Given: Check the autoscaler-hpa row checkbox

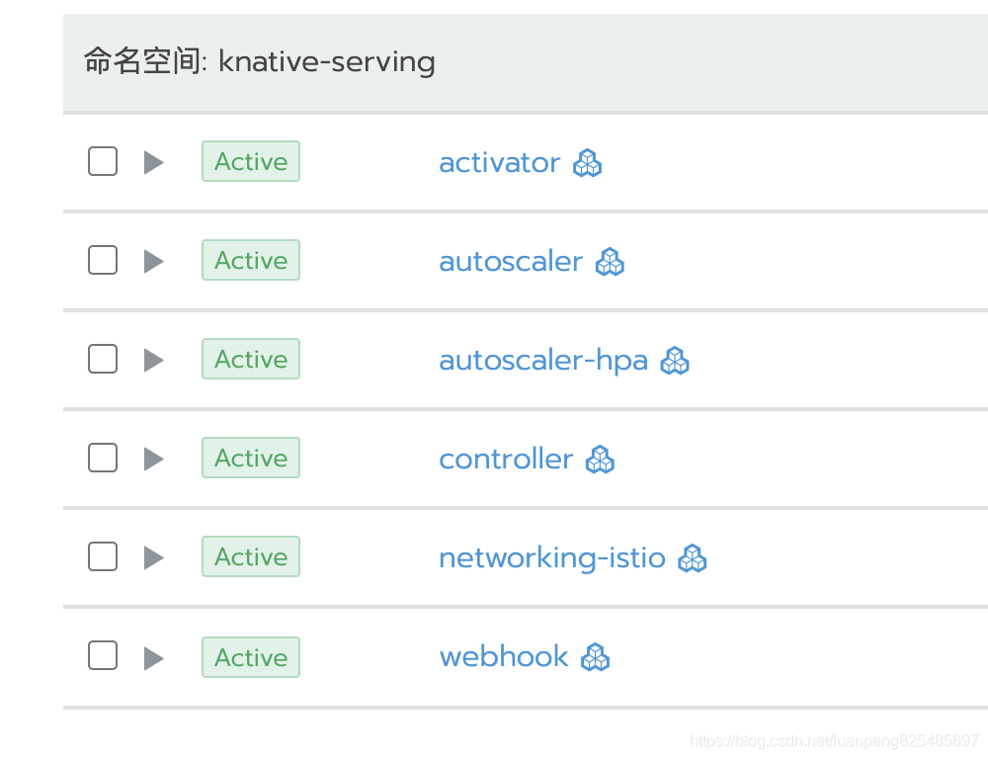Looking at the screenshot, I should [x=103, y=359].
